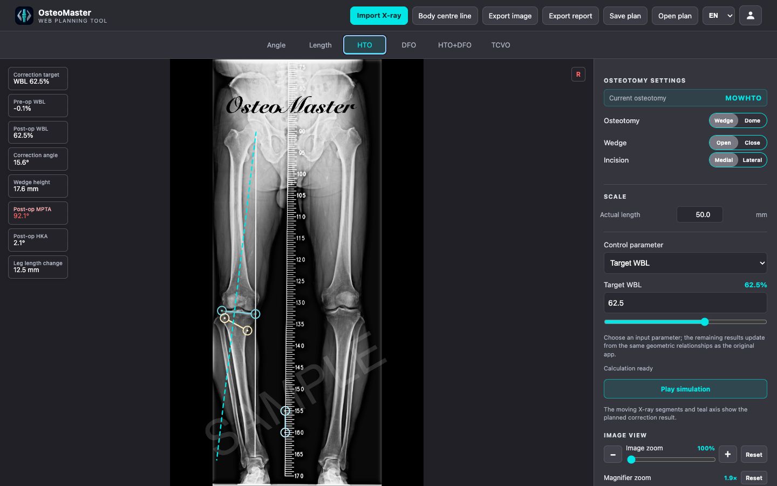The height and width of the screenshot is (486, 777).
Task: Click the Current osteotomy MOWHTO field
Action: (x=685, y=98)
